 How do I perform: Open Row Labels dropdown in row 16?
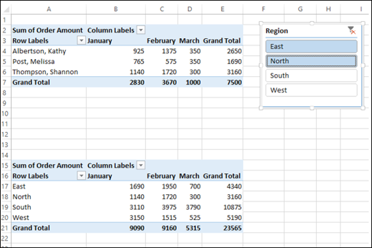pos(81,176)
